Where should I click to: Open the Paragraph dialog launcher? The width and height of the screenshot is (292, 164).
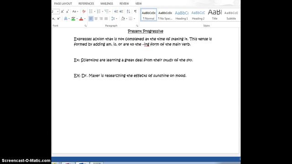pos(137,26)
